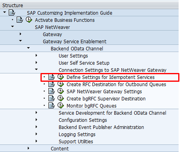
Task: Open documentation icon for Monitor bgRFC Queues
Action: [52, 106]
